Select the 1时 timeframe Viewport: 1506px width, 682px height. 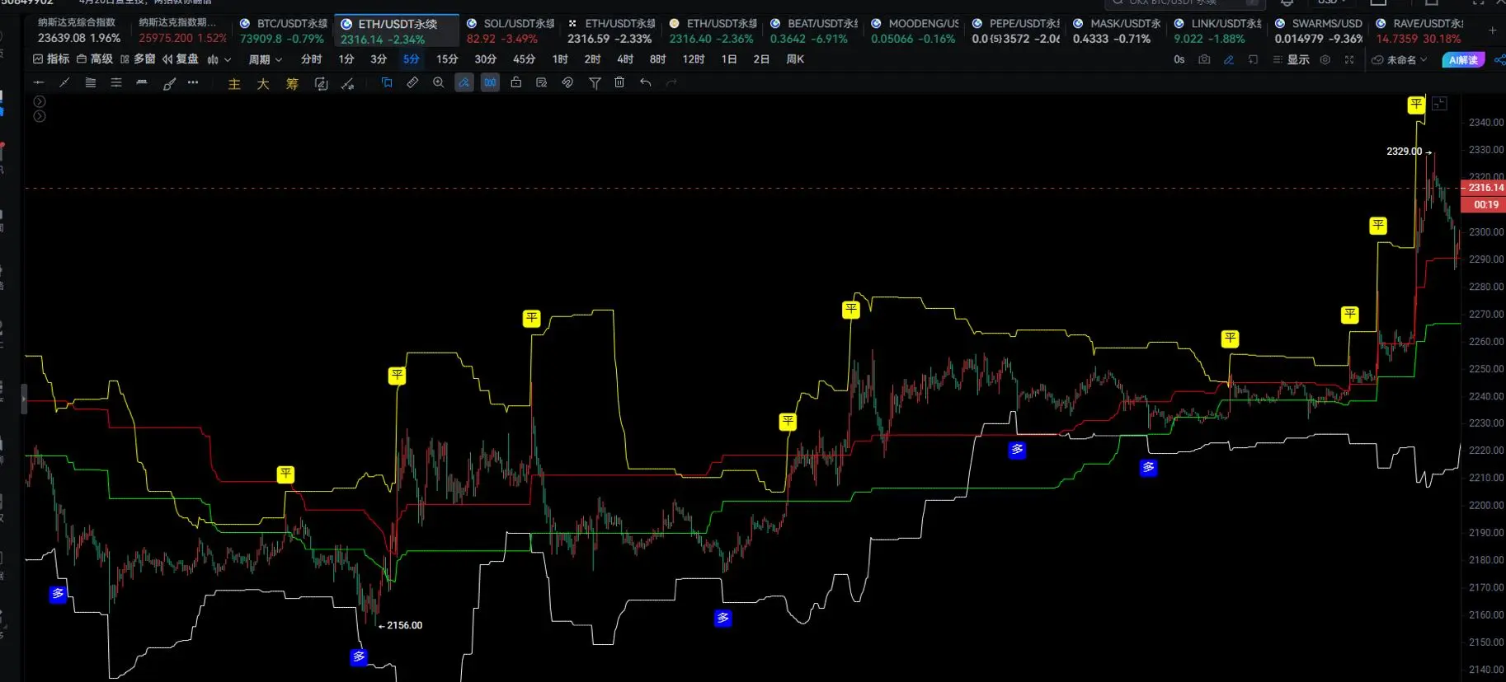click(560, 59)
